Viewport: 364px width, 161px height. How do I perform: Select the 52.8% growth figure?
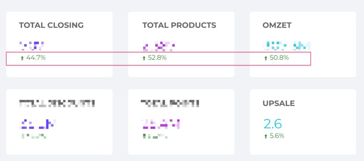click(x=157, y=58)
